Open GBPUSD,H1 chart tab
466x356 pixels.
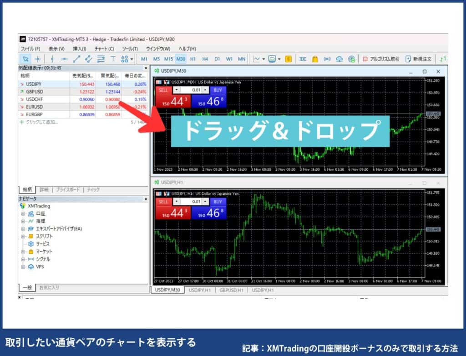[x=231, y=290]
